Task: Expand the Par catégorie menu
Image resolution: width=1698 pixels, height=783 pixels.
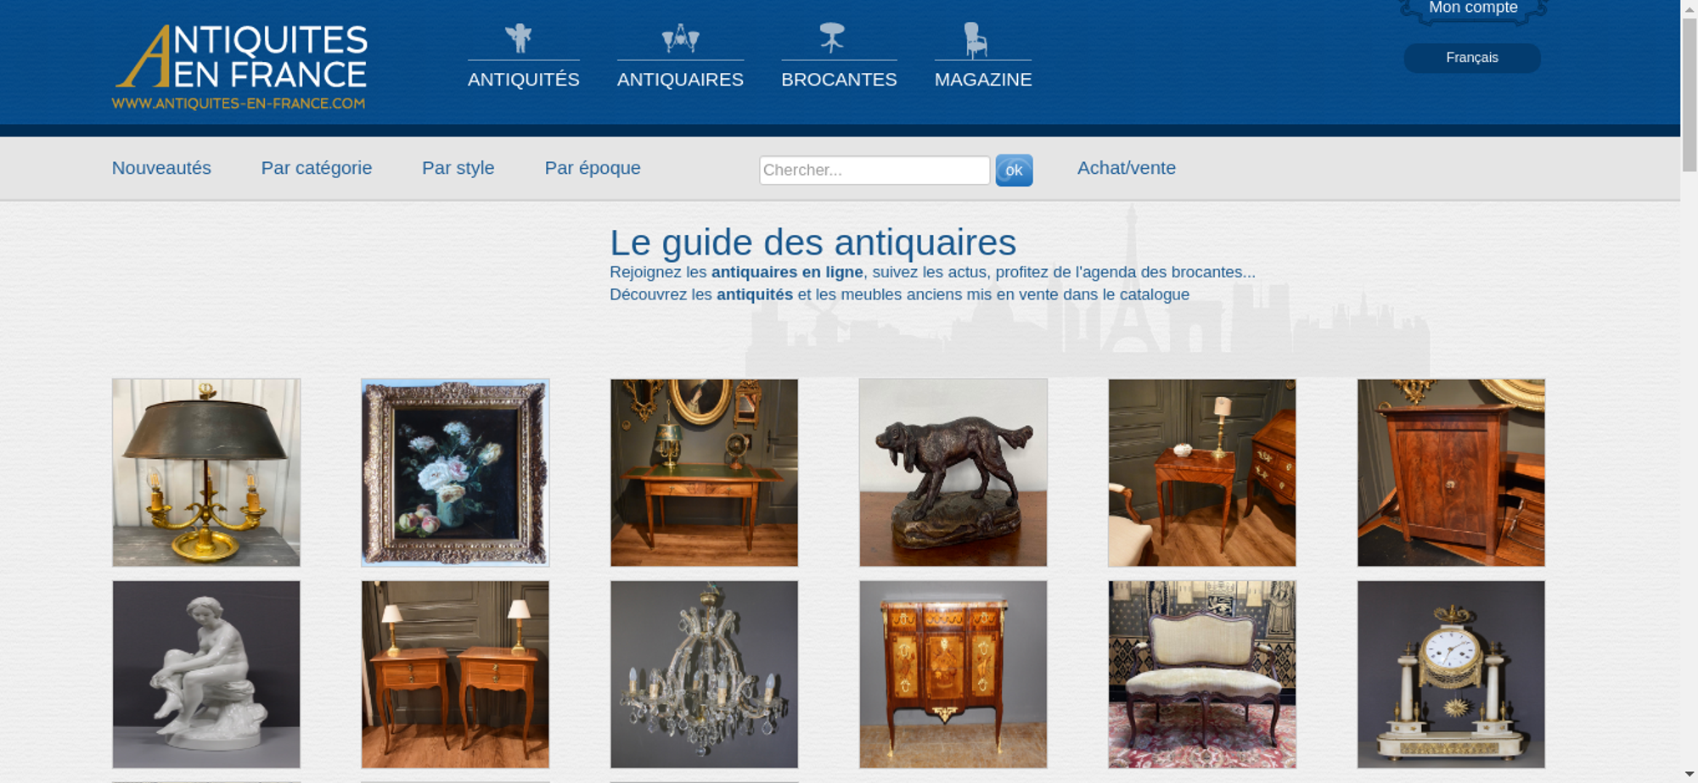Action: [317, 168]
